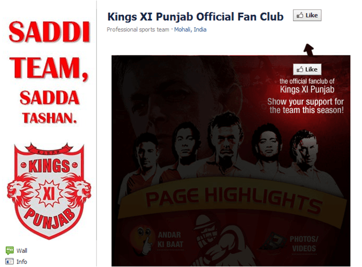Click the Like button inside the dark red banner
Image resolution: width=362 pixels, height=267 pixels.
[307, 70]
